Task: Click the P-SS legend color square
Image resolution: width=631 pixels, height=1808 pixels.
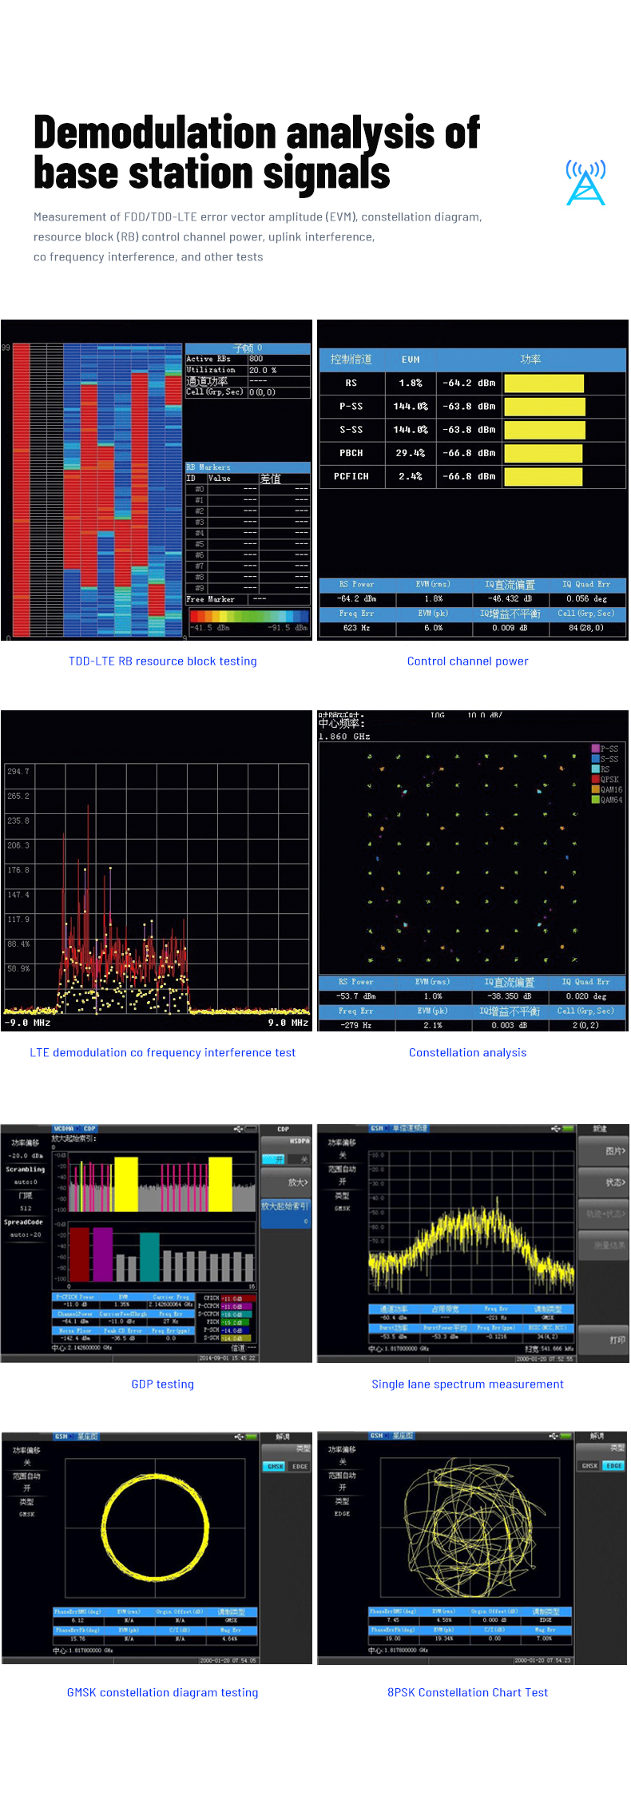Action: click(595, 749)
